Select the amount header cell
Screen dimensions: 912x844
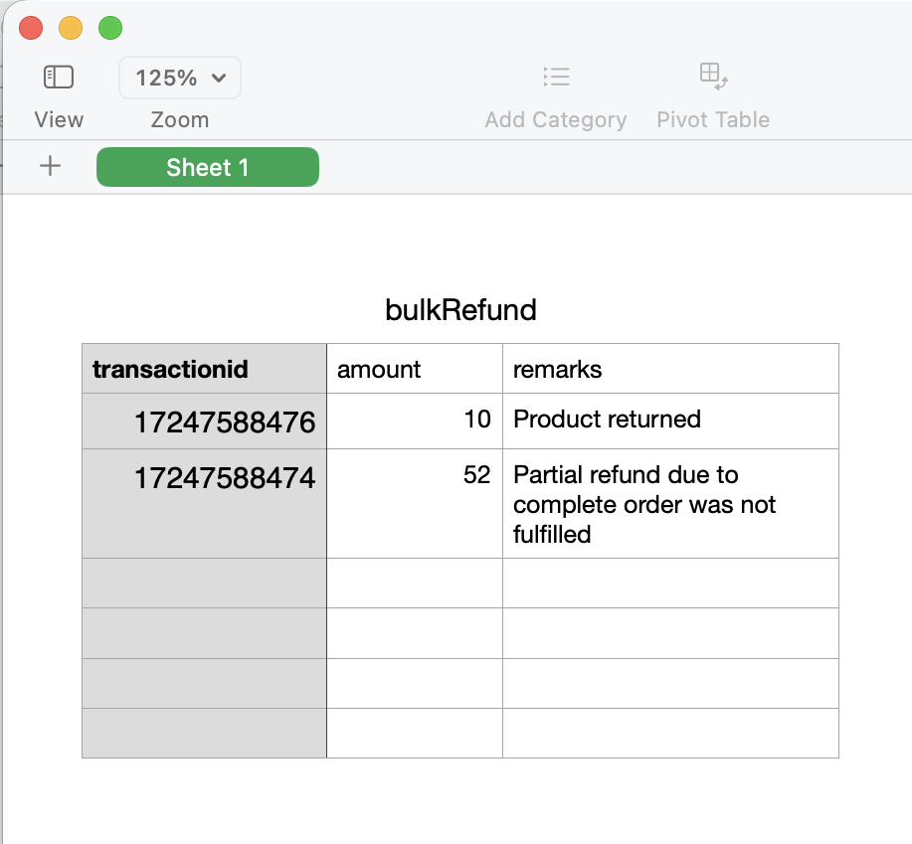coord(414,369)
